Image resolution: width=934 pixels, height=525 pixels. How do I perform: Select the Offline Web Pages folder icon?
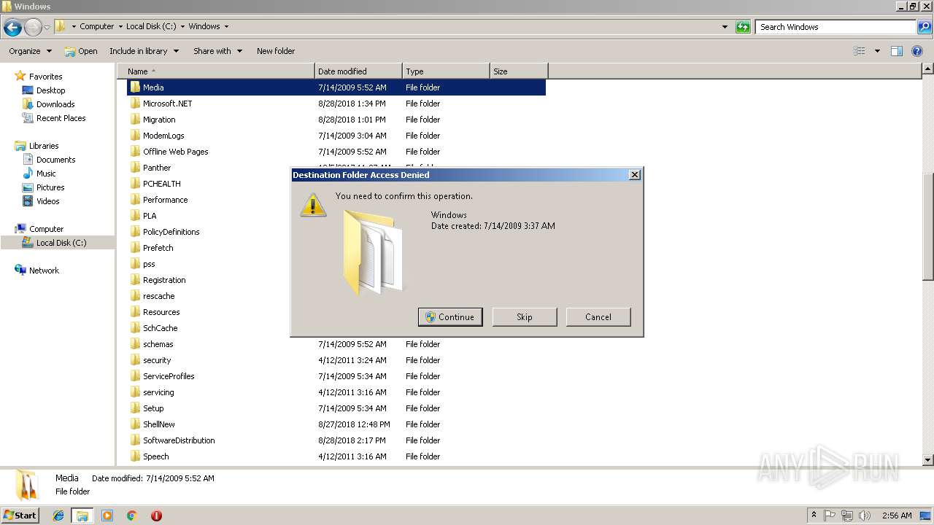coord(135,152)
